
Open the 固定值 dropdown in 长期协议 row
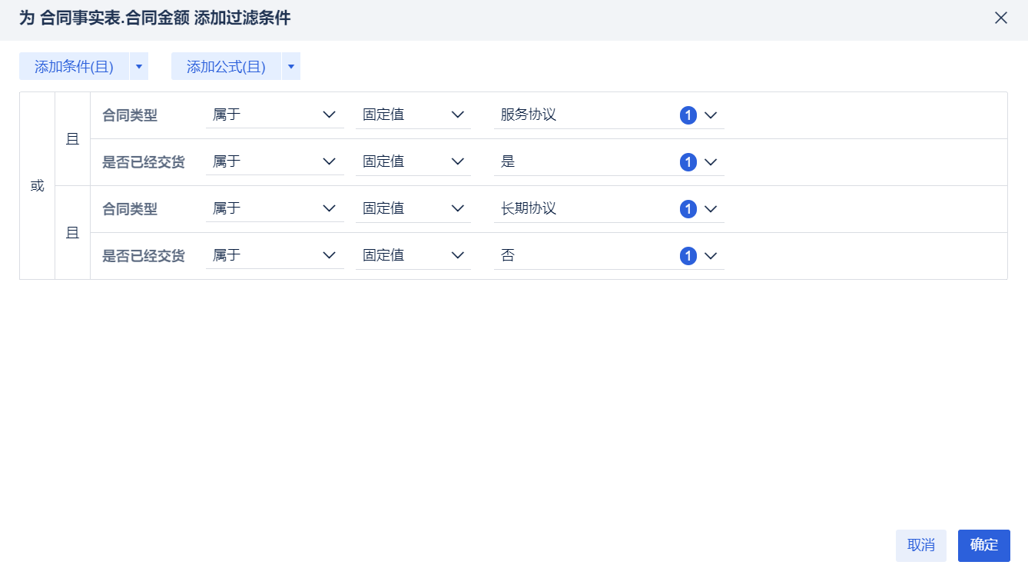413,209
